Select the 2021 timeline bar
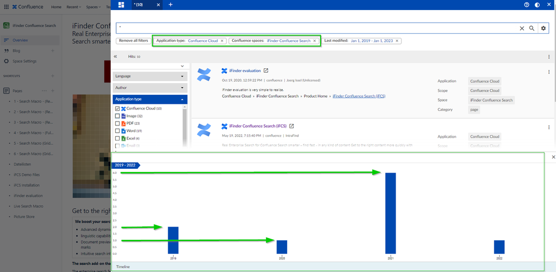The image size is (556, 272). tap(390, 213)
